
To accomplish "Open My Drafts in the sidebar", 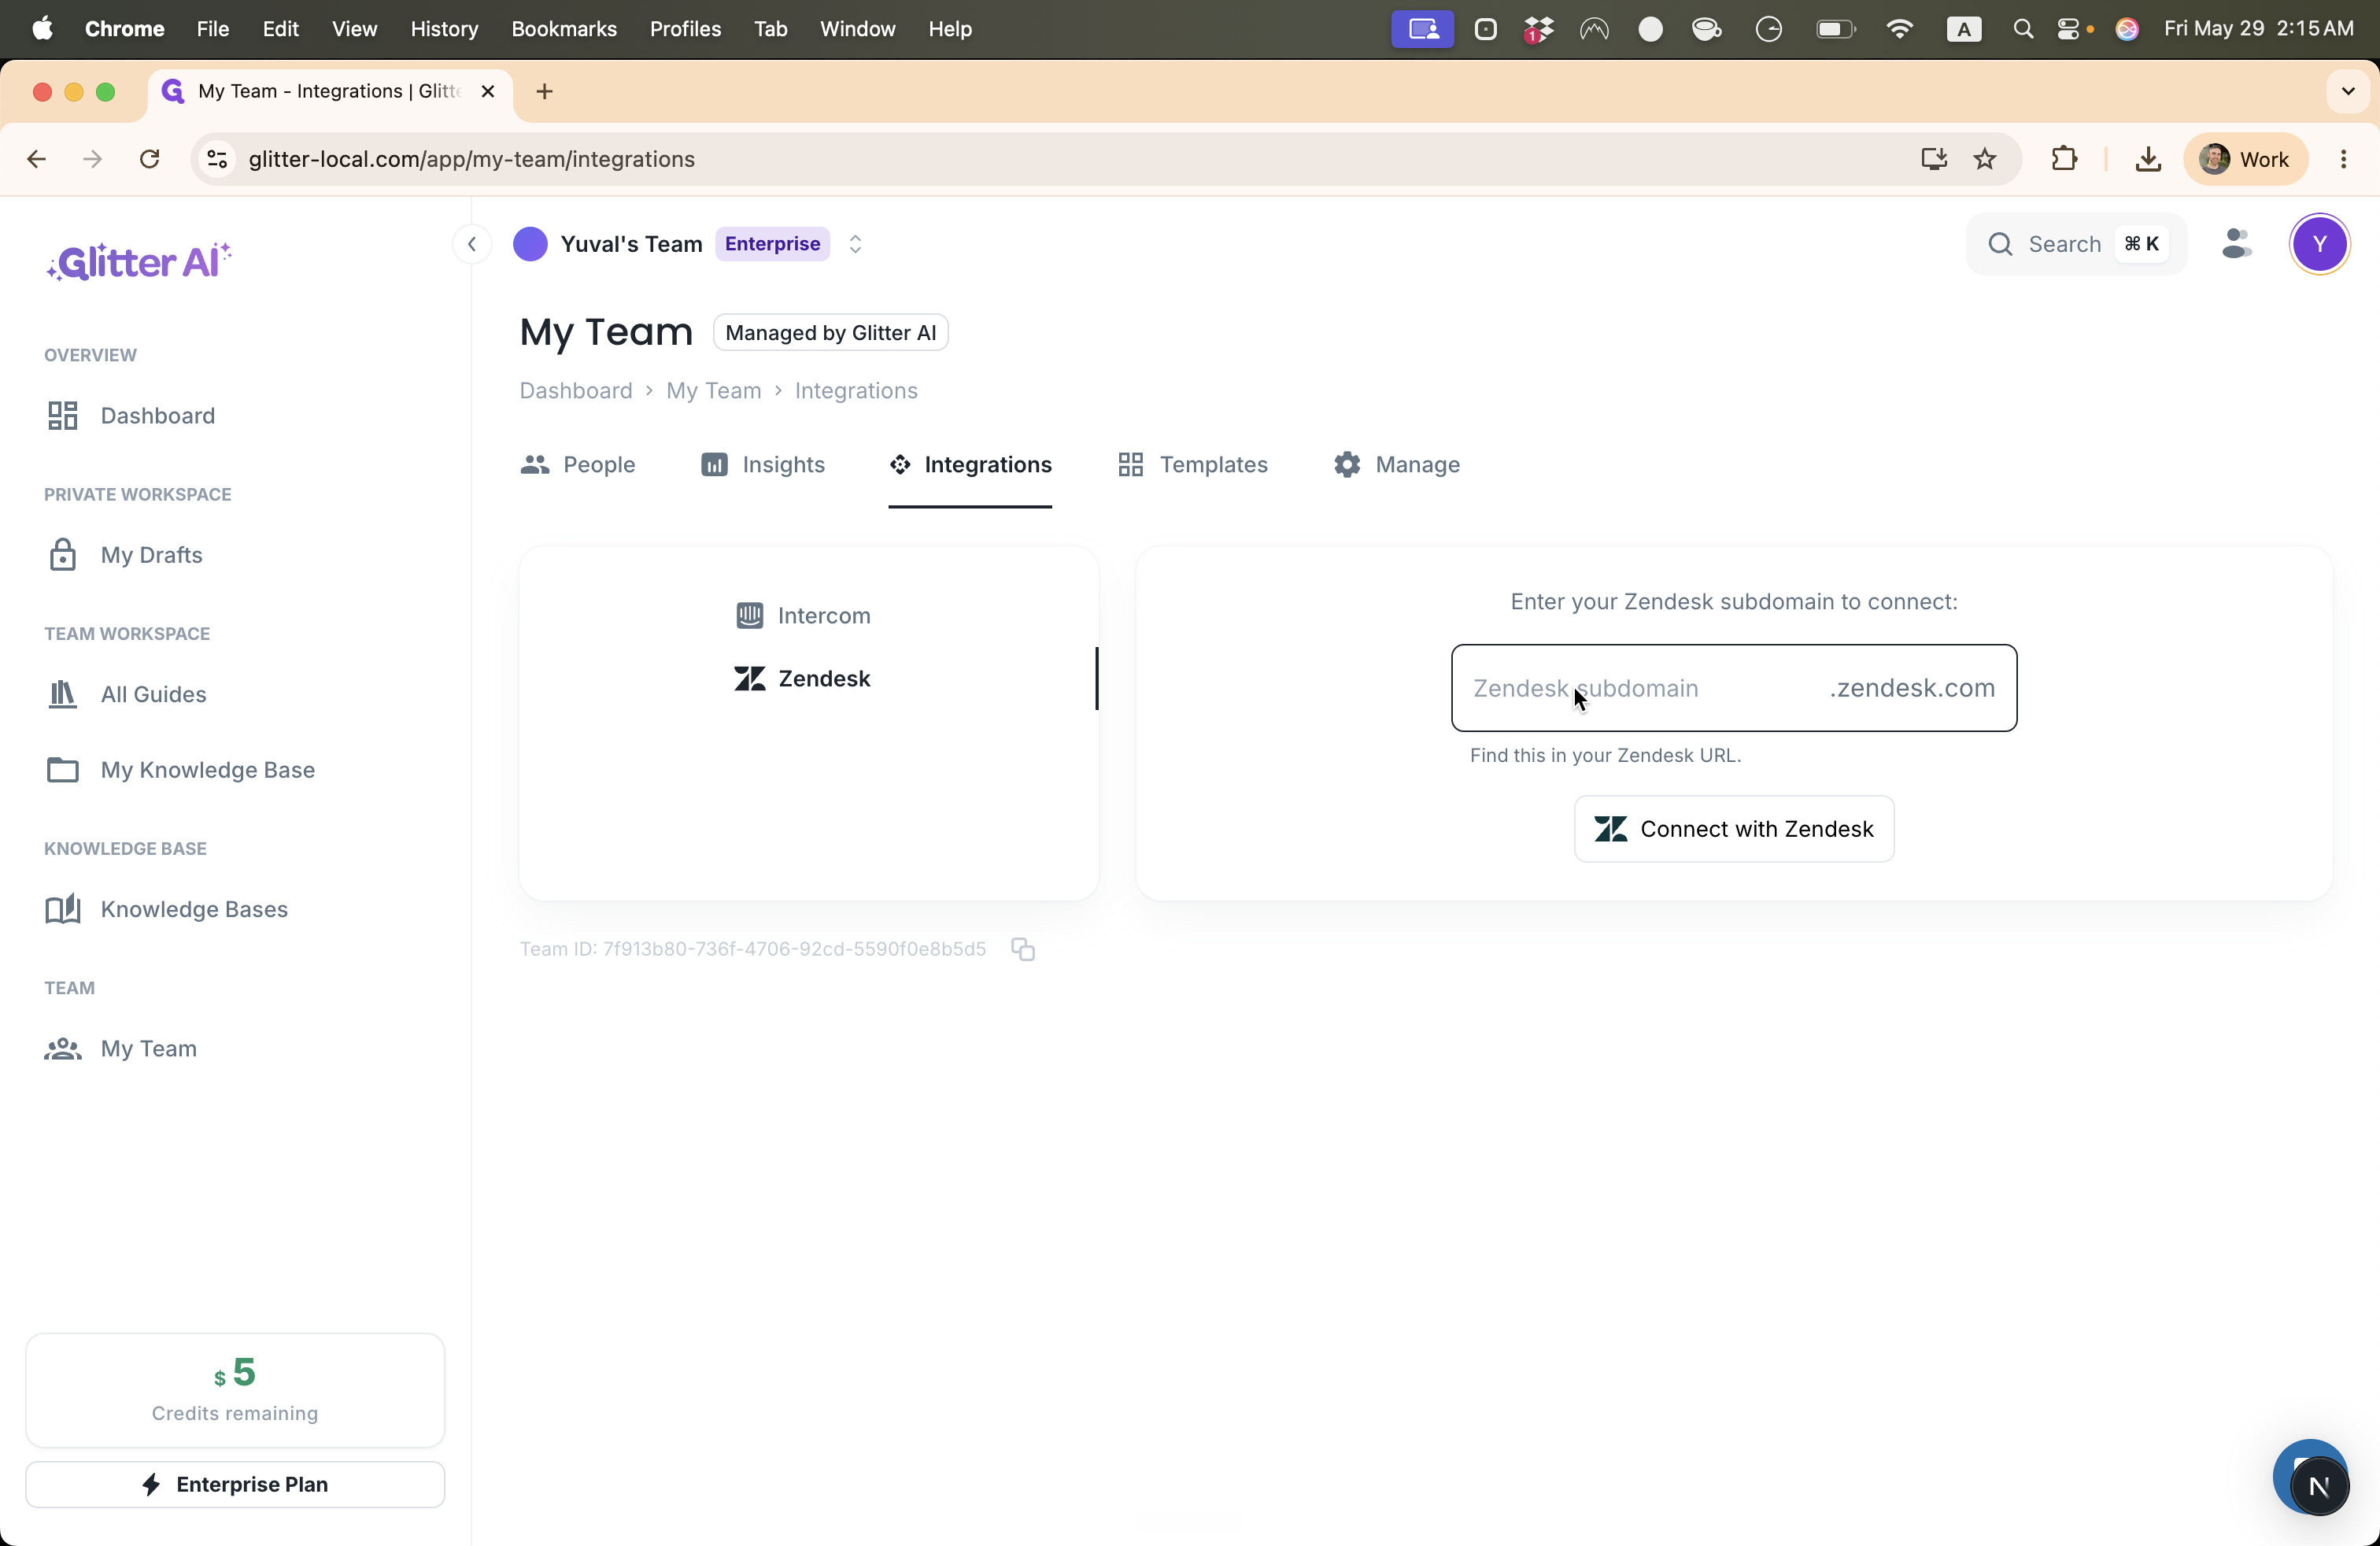I will (124, 555).
